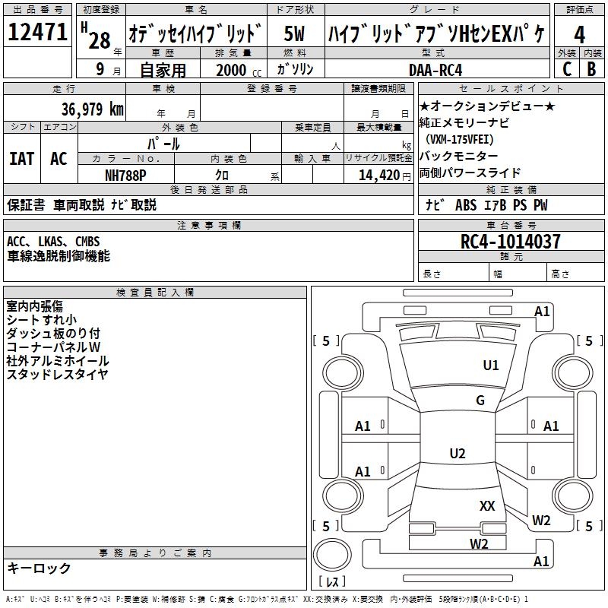Click the air conditioner value AC
Image resolution: width=608 pixels, height=608 pixels.
click(59, 159)
